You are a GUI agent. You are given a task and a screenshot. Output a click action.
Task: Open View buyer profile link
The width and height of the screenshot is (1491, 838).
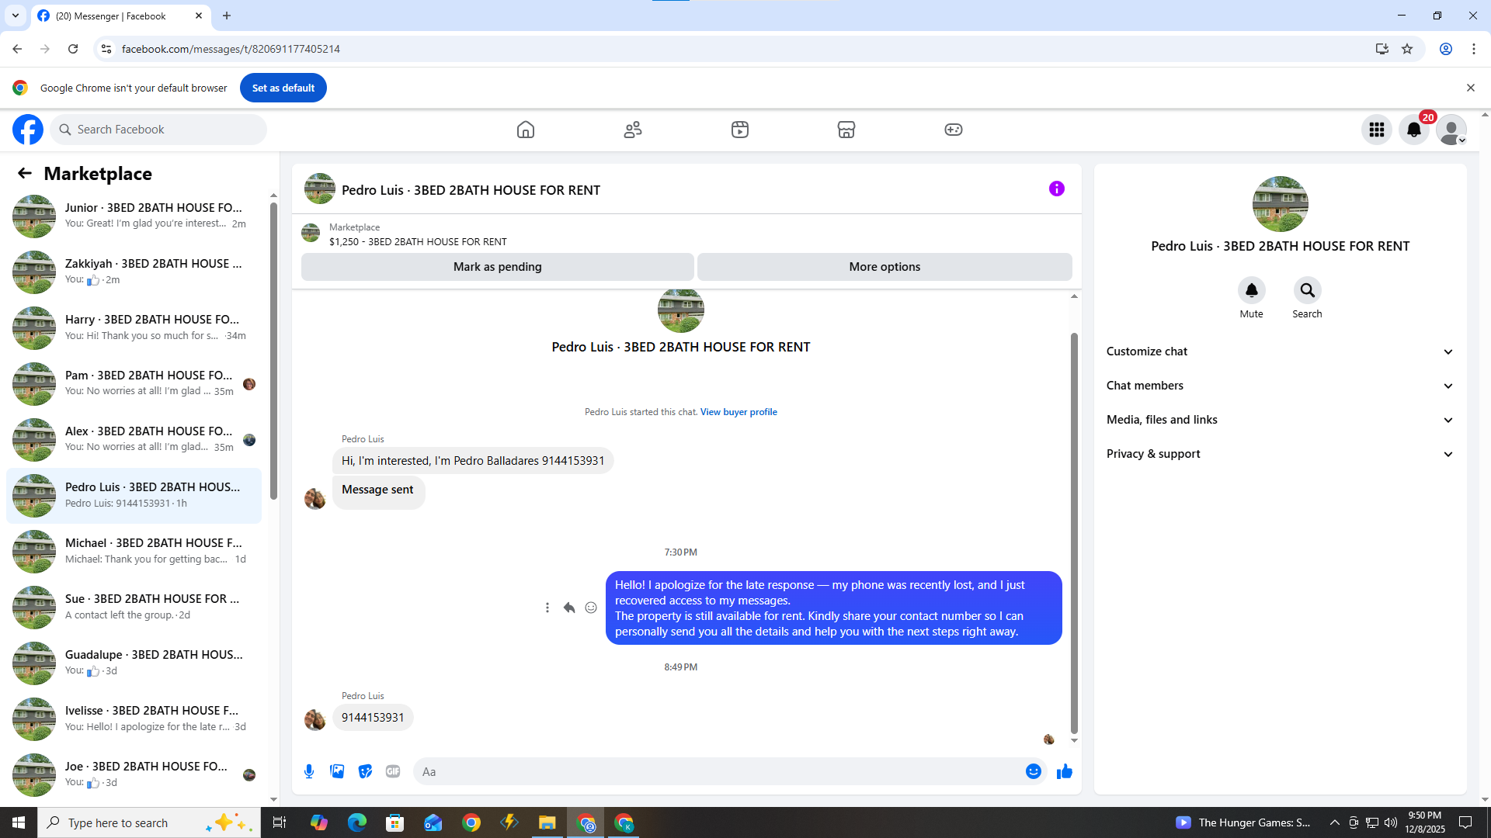(x=739, y=412)
